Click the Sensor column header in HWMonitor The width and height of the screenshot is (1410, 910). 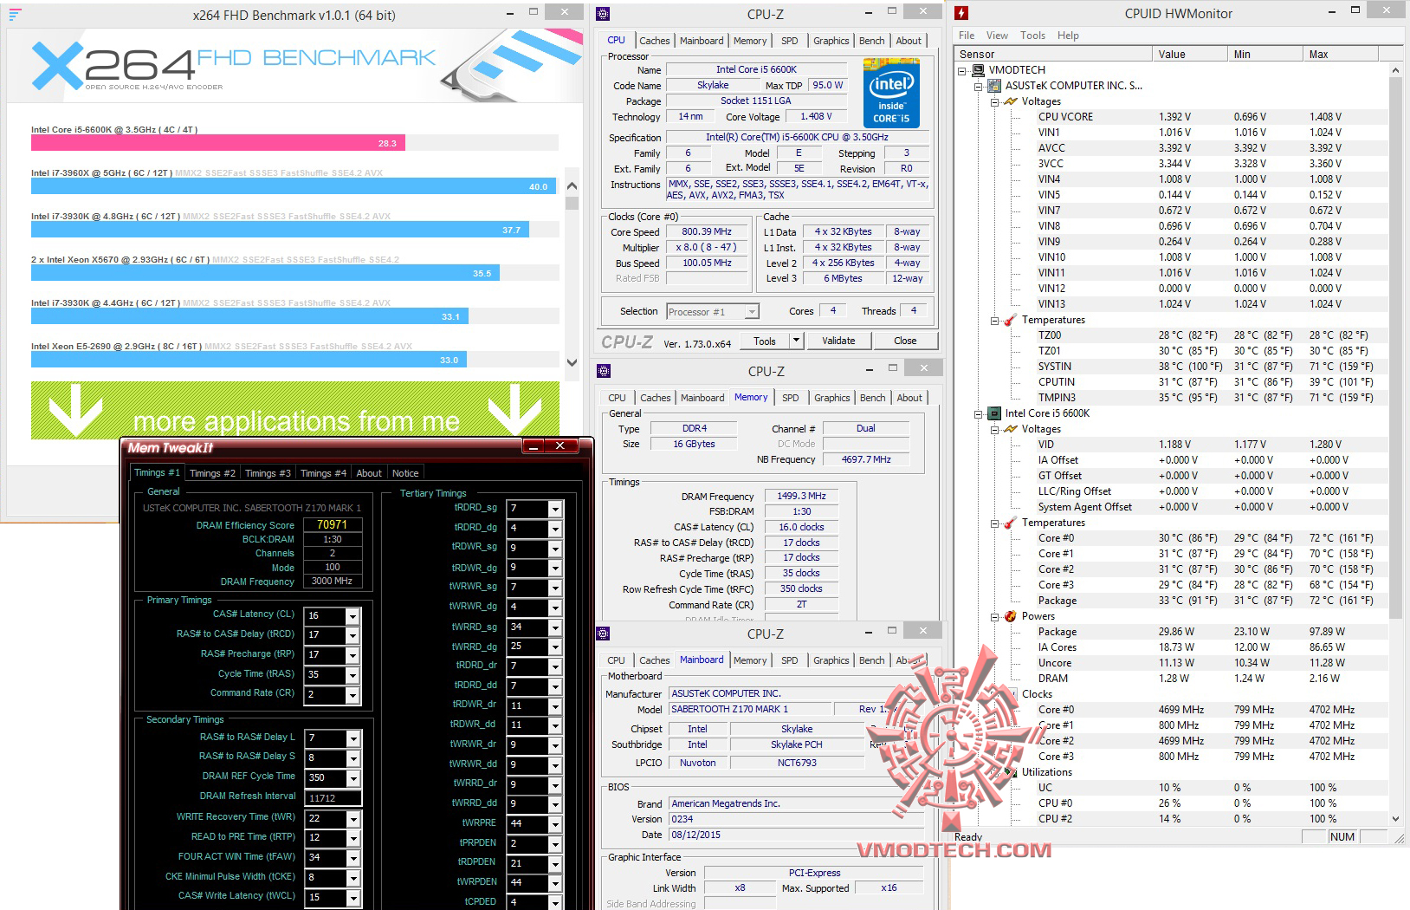pyautogui.click(x=1054, y=54)
